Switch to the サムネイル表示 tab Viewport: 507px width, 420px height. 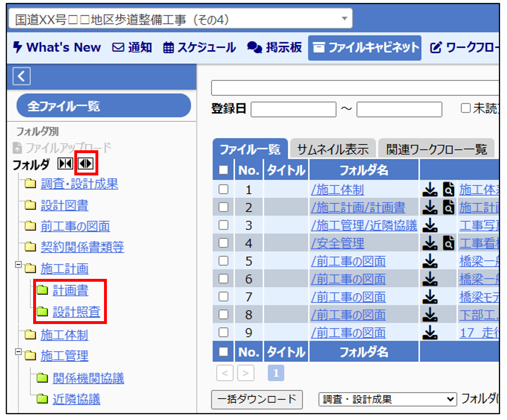332,150
